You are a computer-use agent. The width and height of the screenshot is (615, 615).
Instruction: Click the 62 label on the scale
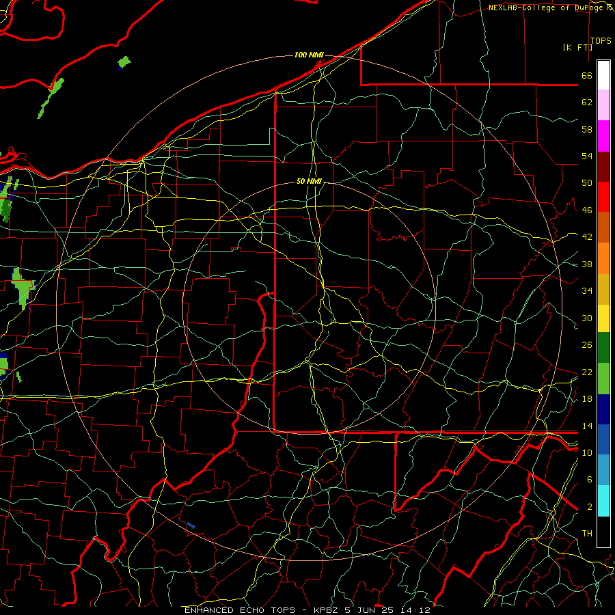587,102
